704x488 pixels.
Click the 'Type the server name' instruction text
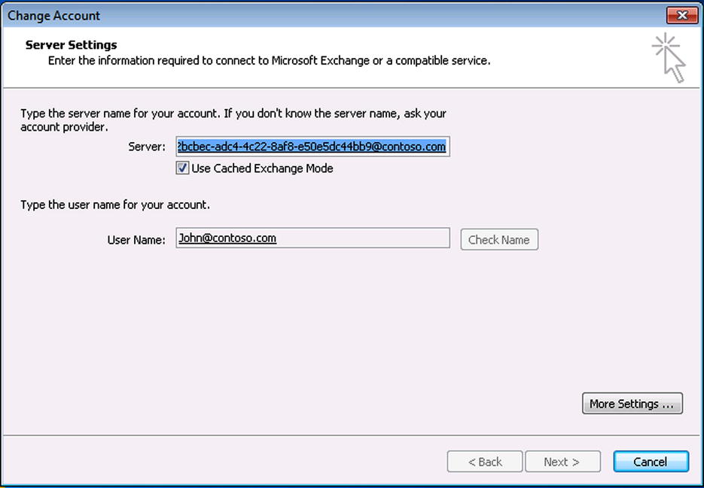[x=233, y=120]
